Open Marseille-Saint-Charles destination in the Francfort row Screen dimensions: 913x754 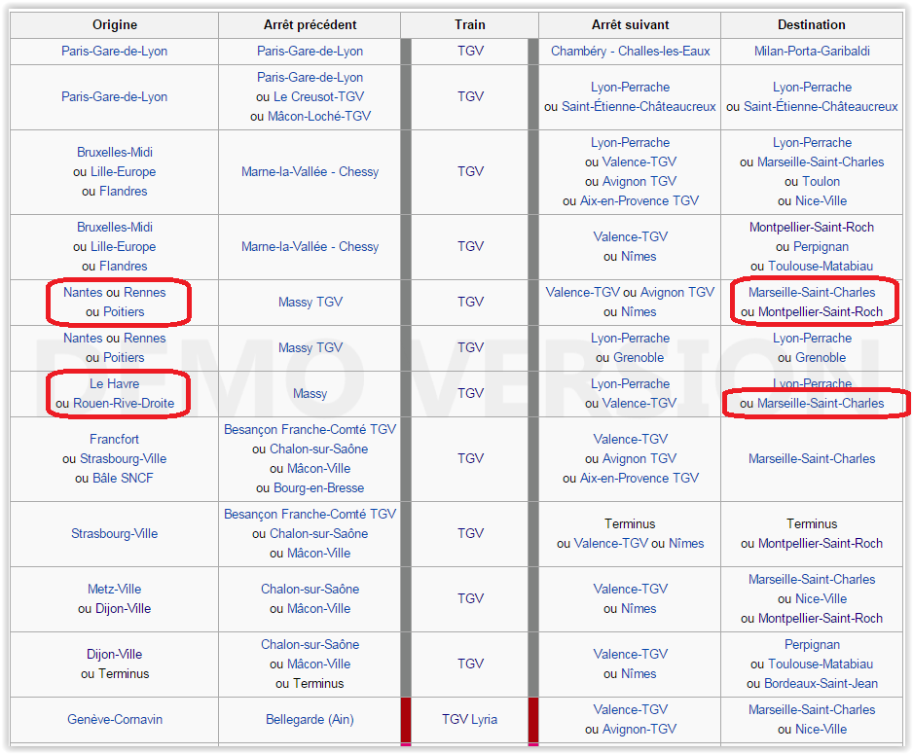pos(812,459)
